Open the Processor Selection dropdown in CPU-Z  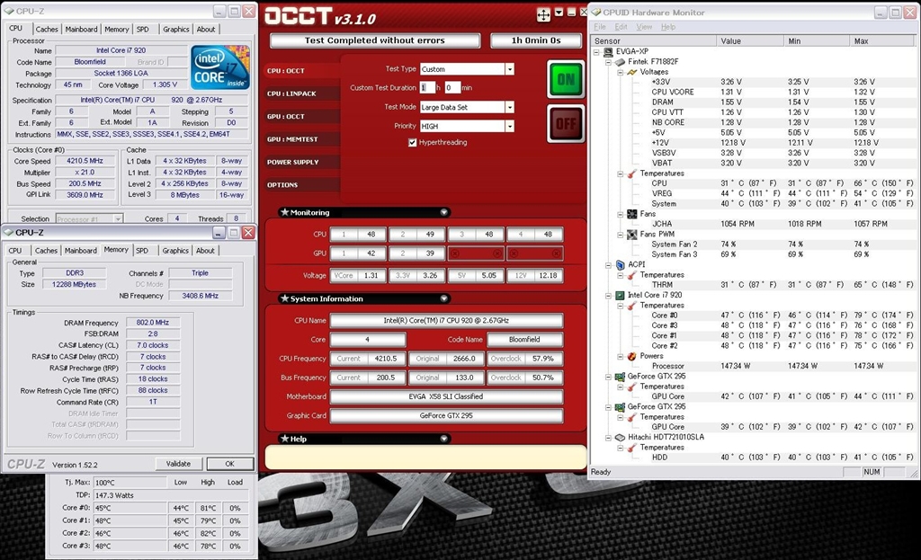pyautogui.click(x=118, y=219)
